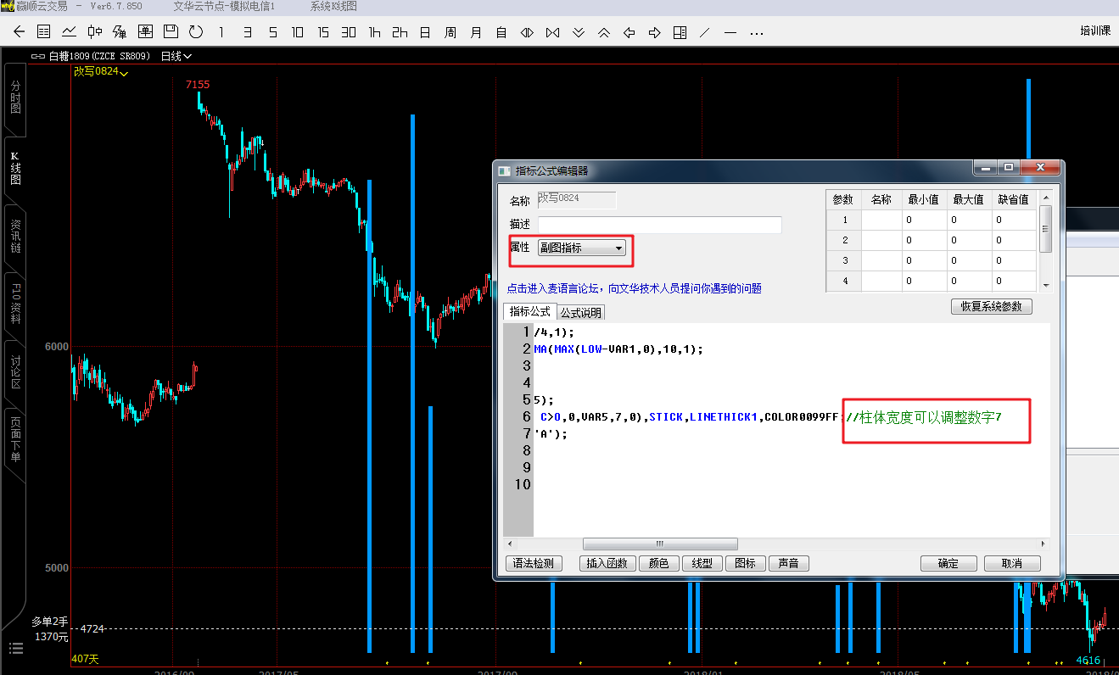Click the refresh circular arrow icon
The width and height of the screenshot is (1119, 675).
[x=196, y=32]
